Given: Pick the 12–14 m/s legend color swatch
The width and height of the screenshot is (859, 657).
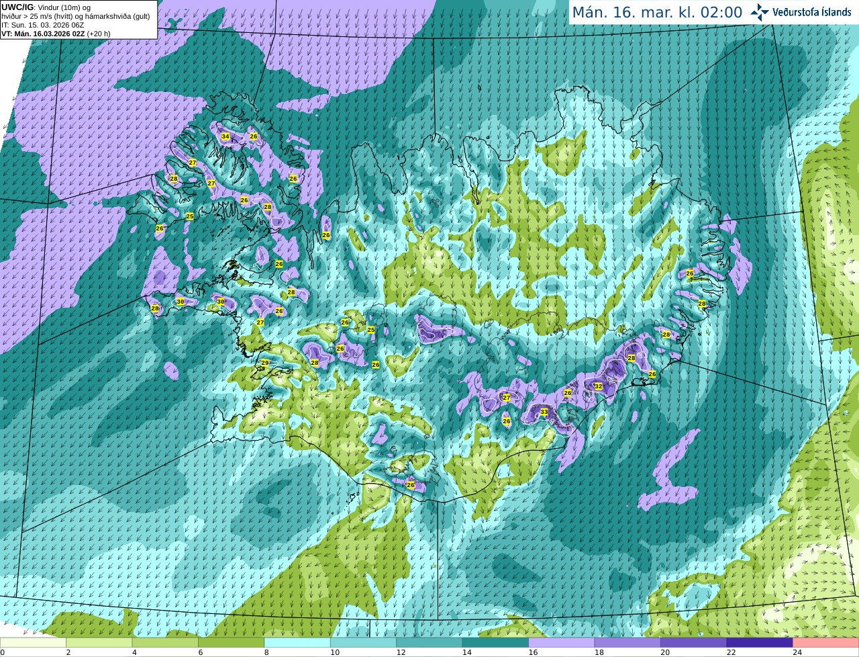Looking at the screenshot, I should pos(429,643).
